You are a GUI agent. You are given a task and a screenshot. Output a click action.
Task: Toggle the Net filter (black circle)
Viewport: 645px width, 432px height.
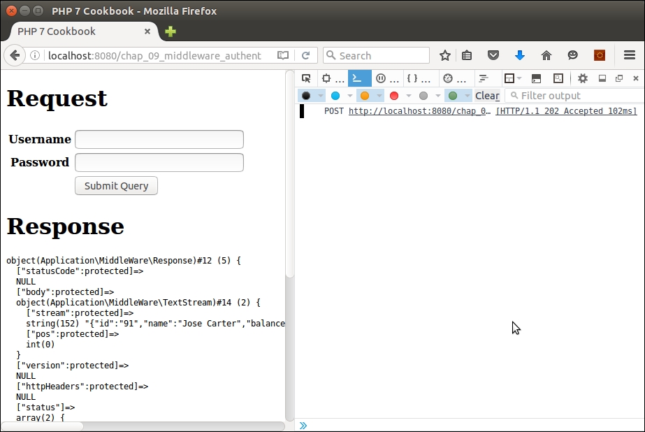[306, 96]
